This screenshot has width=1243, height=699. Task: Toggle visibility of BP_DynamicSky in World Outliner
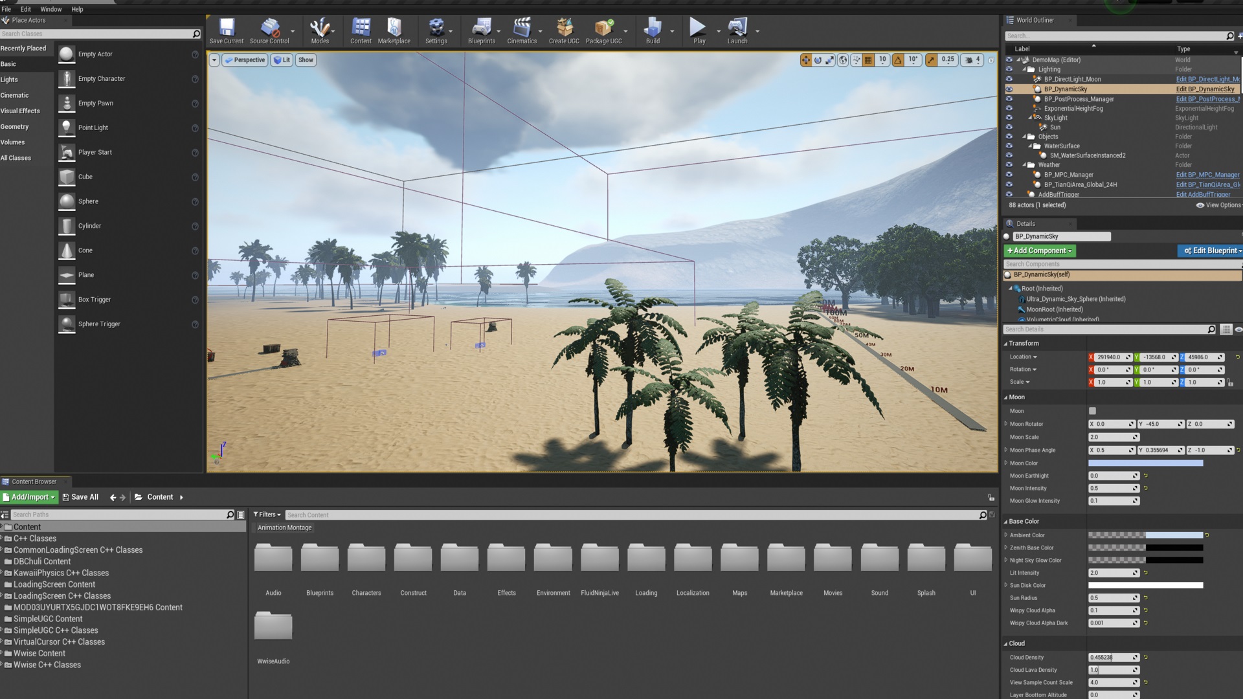pyautogui.click(x=1010, y=89)
